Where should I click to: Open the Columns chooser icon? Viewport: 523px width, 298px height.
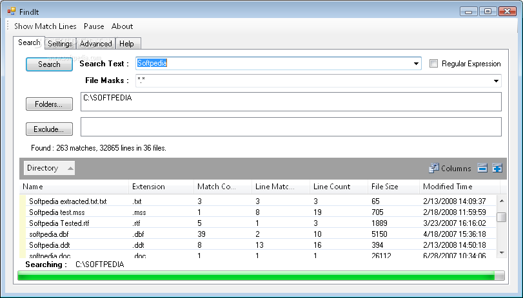(x=433, y=168)
